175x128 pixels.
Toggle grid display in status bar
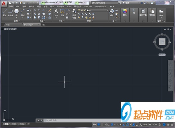(99, 124)
